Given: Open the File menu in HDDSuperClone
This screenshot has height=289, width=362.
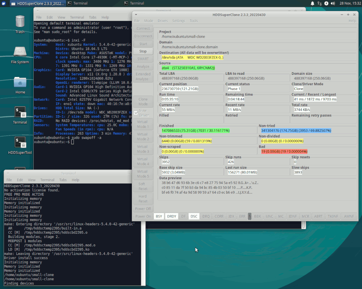Looking at the screenshot, I should (137, 21).
